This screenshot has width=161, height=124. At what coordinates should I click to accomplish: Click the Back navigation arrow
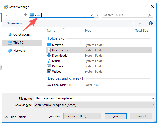pyautogui.click(x=7, y=15)
